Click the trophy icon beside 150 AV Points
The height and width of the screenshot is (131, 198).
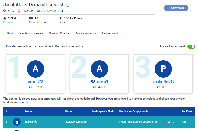tap(61, 18)
